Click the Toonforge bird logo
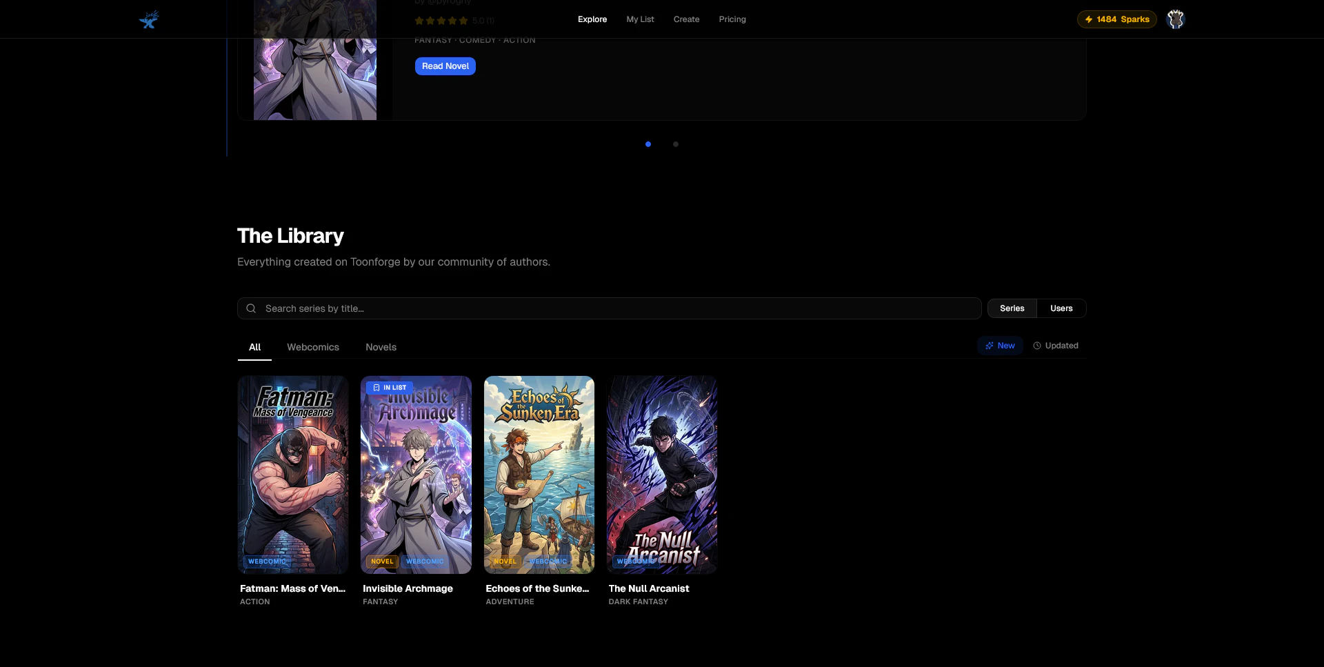Viewport: 1324px width, 667px height. click(x=149, y=19)
